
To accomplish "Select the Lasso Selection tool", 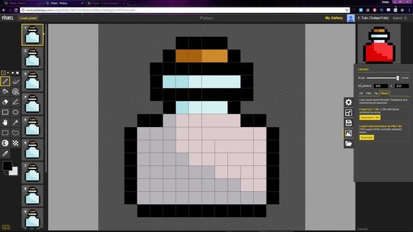I will pos(15,133).
